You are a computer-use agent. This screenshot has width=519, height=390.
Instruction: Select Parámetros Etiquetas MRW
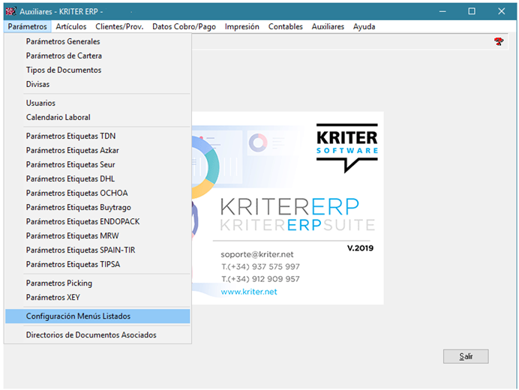97,235
